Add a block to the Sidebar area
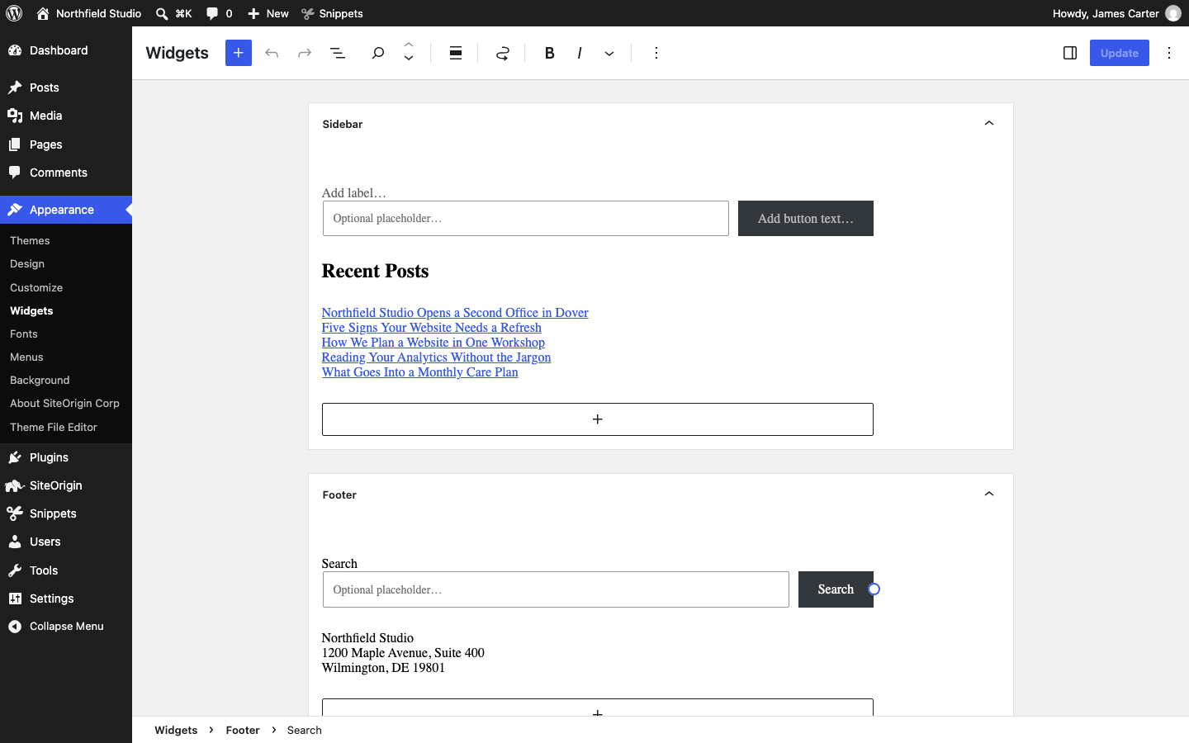The image size is (1189, 743). (x=598, y=419)
